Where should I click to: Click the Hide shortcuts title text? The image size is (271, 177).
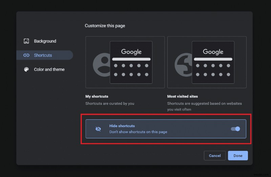(122, 126)
